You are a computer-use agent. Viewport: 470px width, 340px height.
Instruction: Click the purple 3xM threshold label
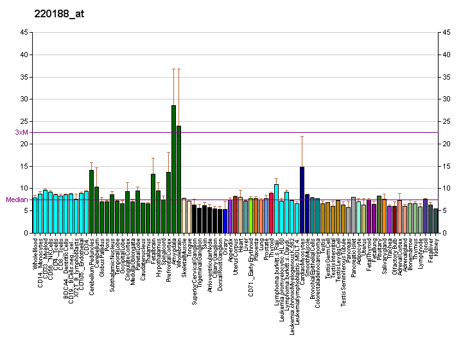pyautogui.click(x=21, y=132)
